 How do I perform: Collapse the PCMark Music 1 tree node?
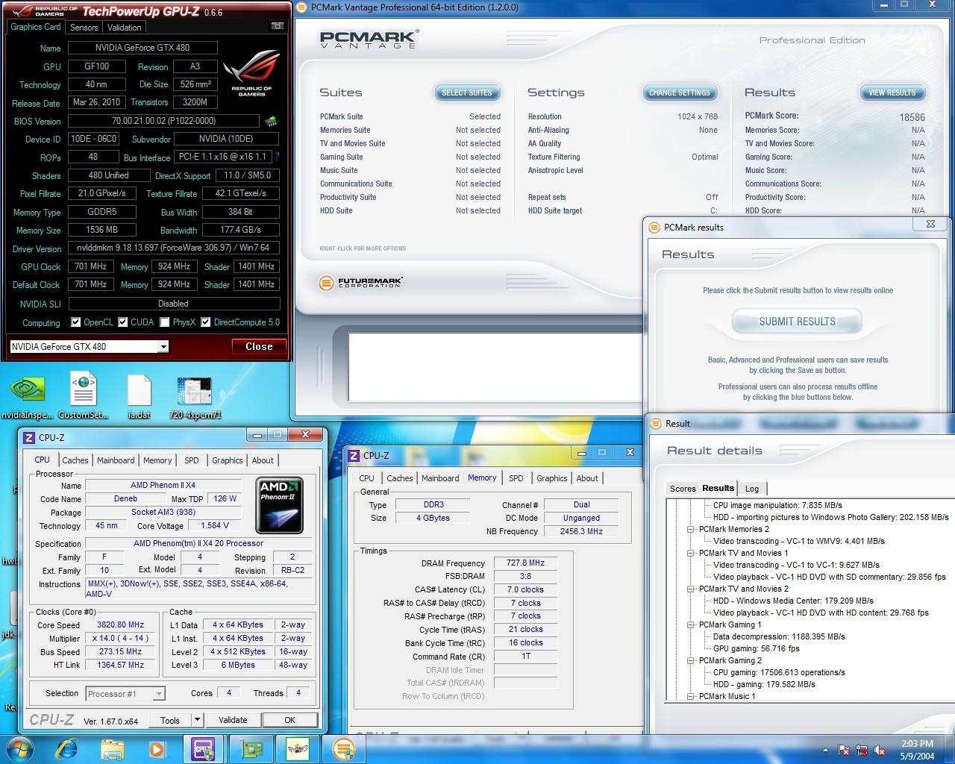[692, 696]
